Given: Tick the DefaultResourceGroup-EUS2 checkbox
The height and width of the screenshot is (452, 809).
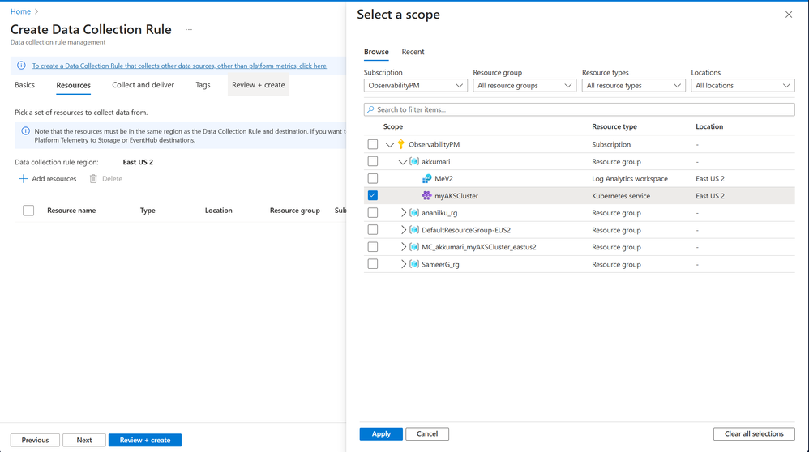Looking at the screenshot, I should pyautogui.click(x=373, y=230).
